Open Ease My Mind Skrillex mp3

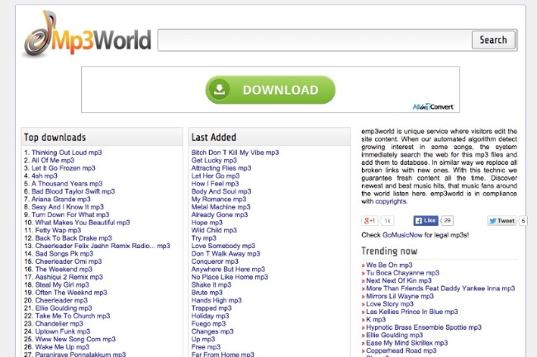406,343
